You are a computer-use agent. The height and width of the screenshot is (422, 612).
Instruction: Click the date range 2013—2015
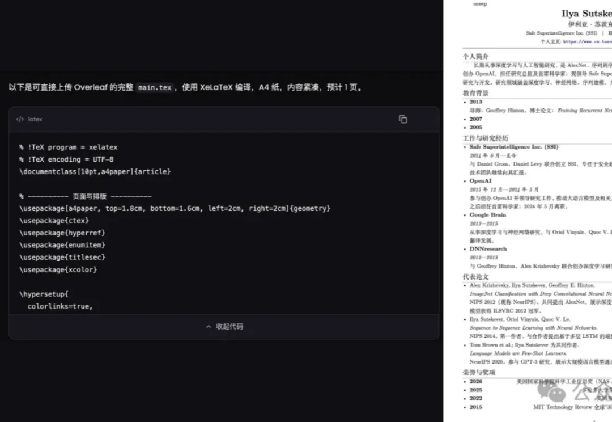click(484, 223)
